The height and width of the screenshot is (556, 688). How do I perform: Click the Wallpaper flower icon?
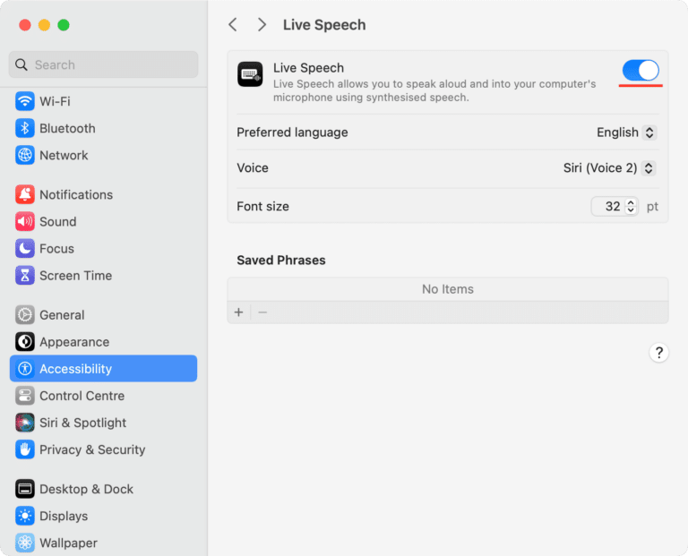[25, 543]
